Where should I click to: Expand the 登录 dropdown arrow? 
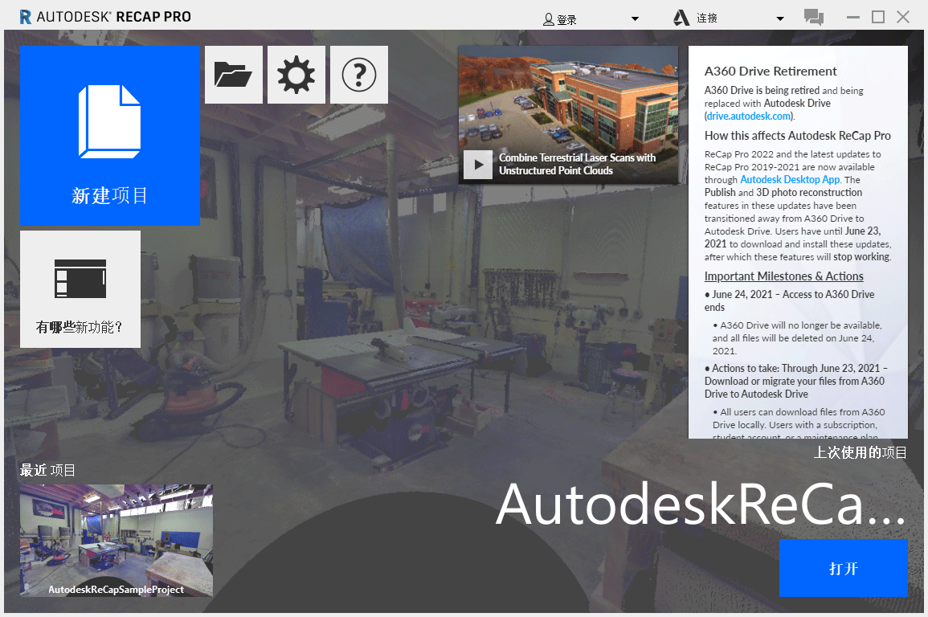pyautogui.click(x=635, y=19)
